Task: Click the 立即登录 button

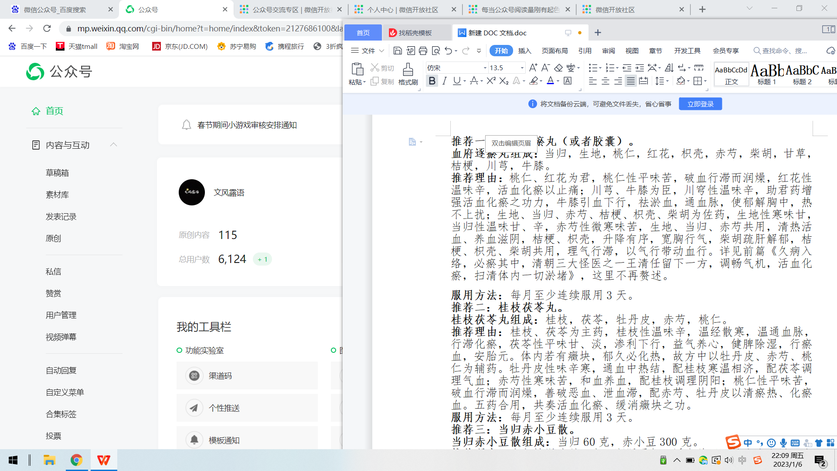Action: click(x=700, y=104)
